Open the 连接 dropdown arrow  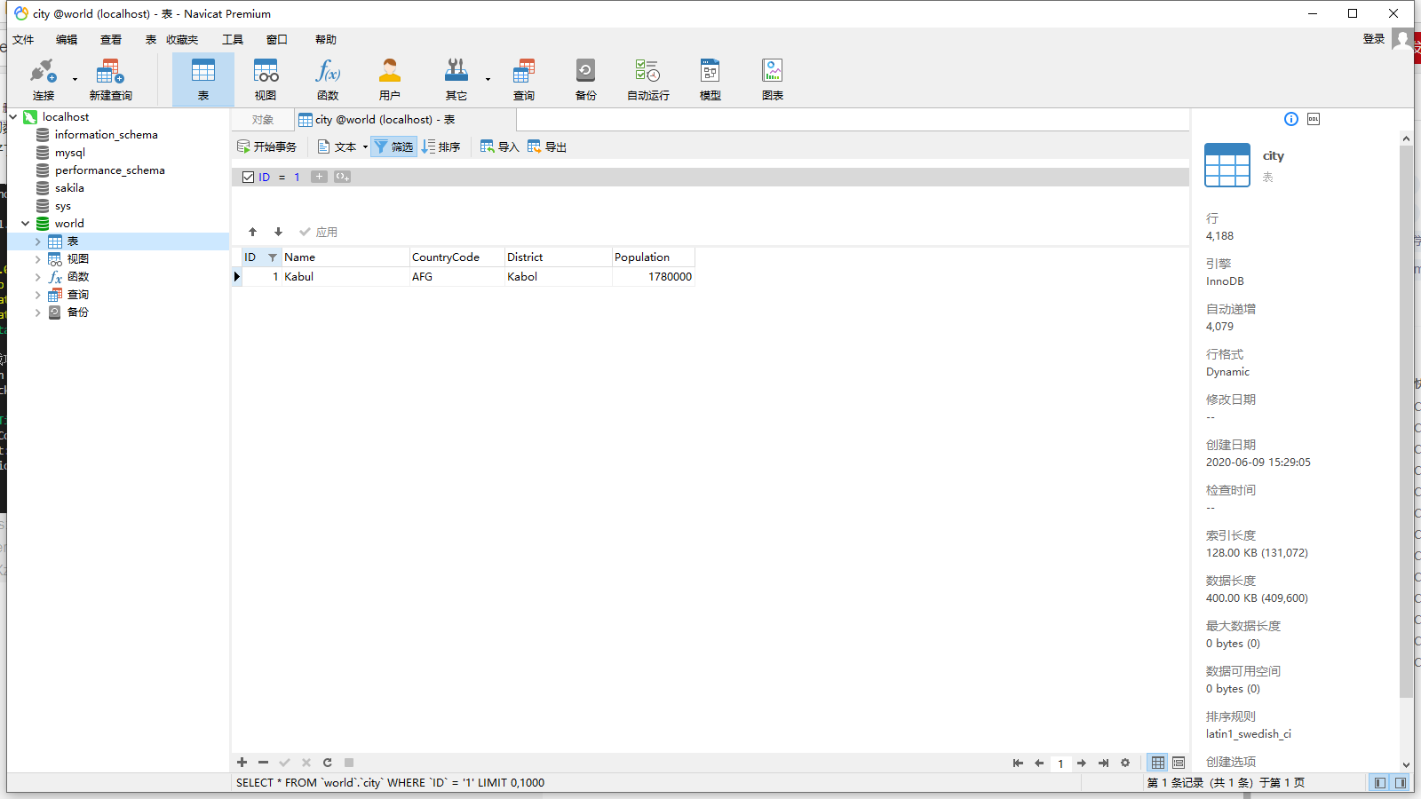(75, 80)
